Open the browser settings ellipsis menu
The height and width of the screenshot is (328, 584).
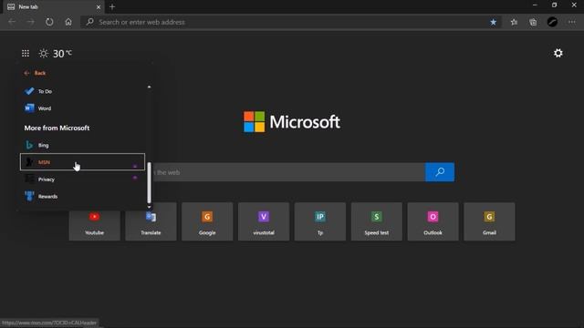tap(572, 22)
